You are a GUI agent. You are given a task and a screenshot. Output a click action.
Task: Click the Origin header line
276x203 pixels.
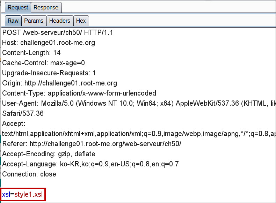pos(60,83)
